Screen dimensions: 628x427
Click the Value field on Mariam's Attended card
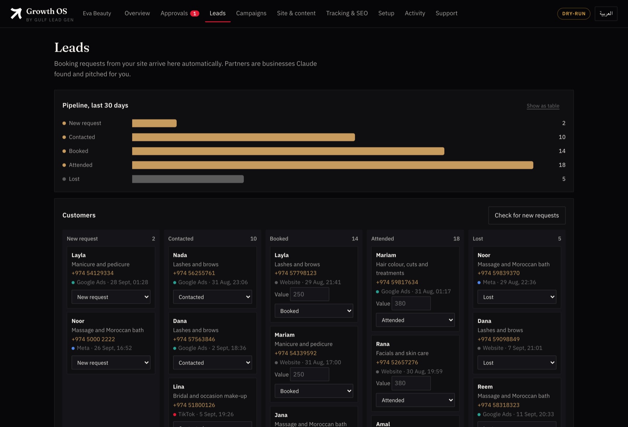point(411,304)
